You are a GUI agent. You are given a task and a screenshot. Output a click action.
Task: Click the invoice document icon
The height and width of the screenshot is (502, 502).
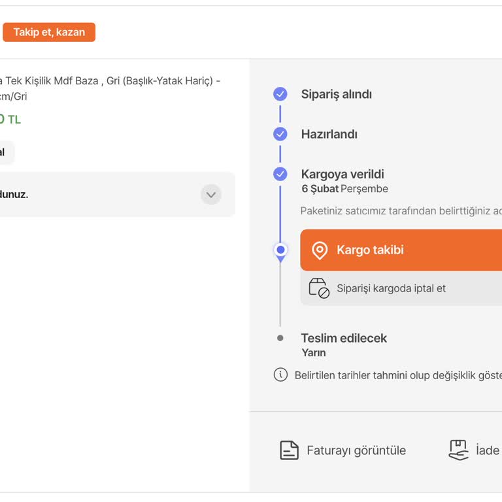point(289,450)
